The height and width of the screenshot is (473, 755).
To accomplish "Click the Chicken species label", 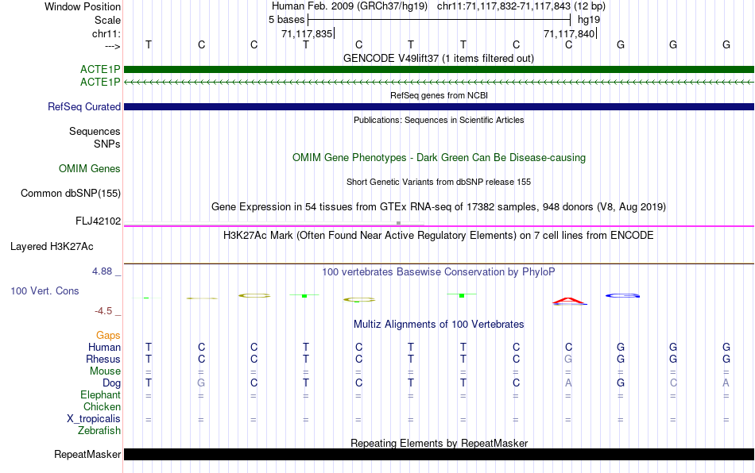I will click(102, 406).
